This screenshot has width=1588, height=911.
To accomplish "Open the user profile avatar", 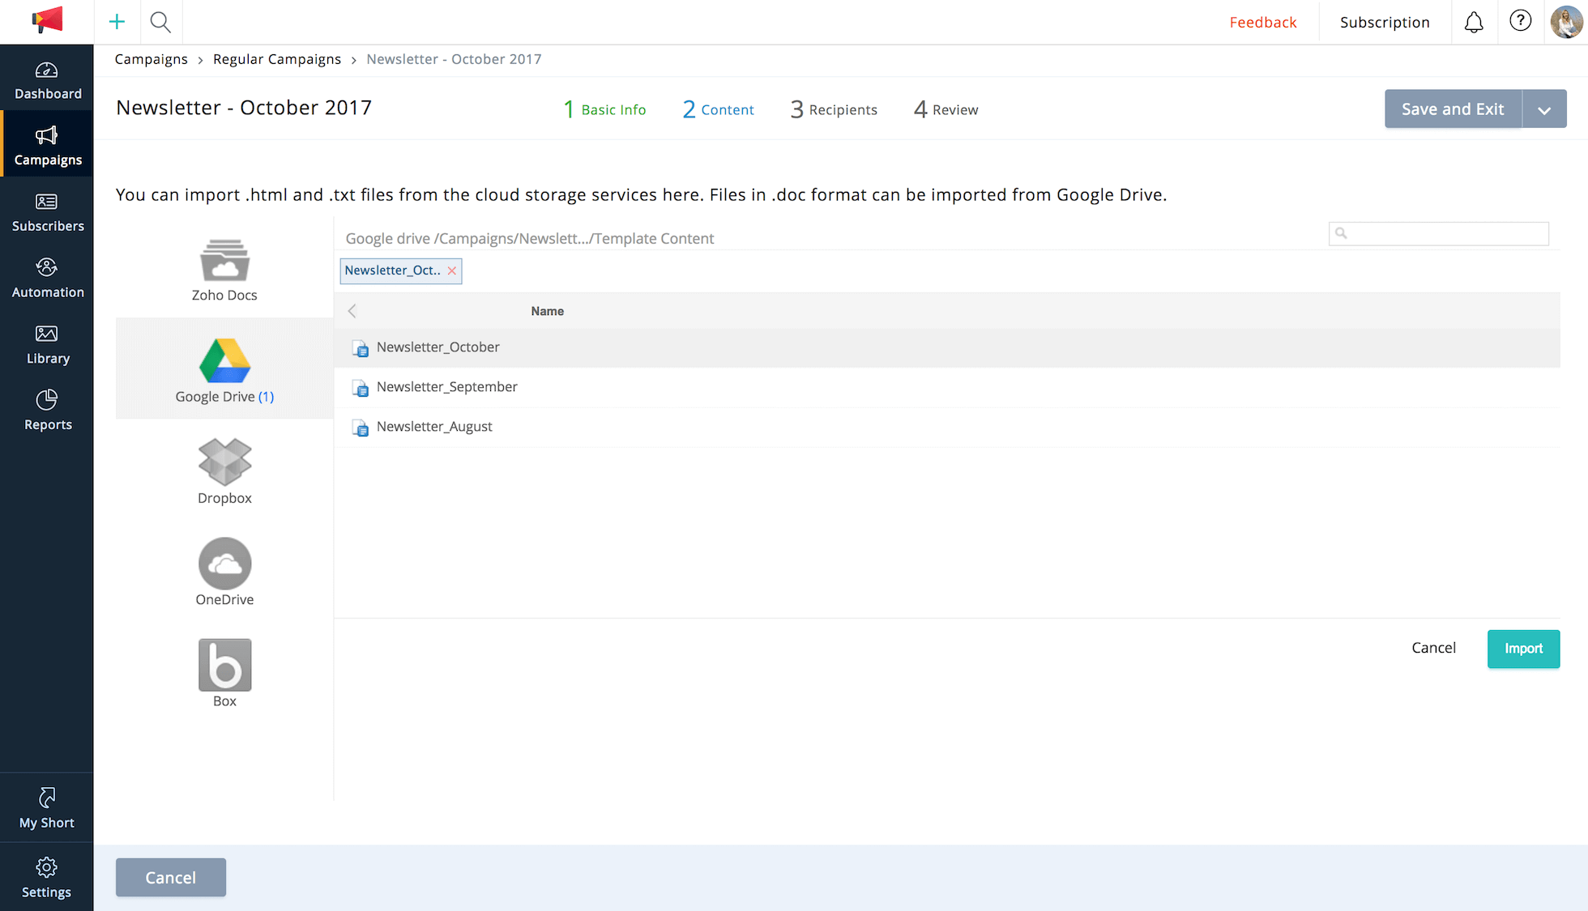I will click(1565, 22).
